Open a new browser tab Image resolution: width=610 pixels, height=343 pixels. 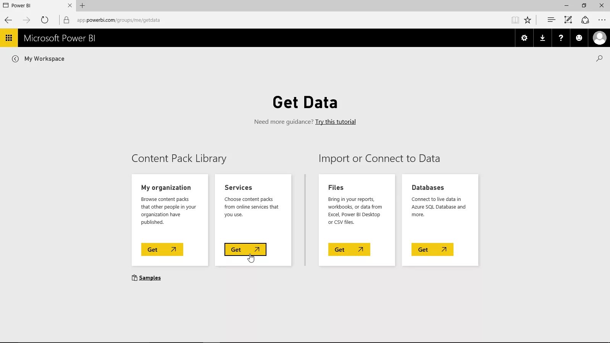point(82,5)
